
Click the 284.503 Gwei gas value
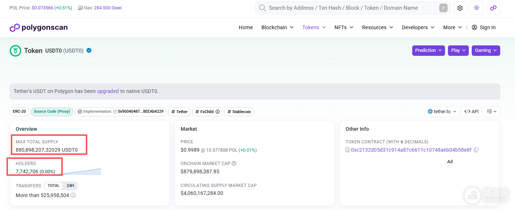pyautogui.click(x=108, y=8)
